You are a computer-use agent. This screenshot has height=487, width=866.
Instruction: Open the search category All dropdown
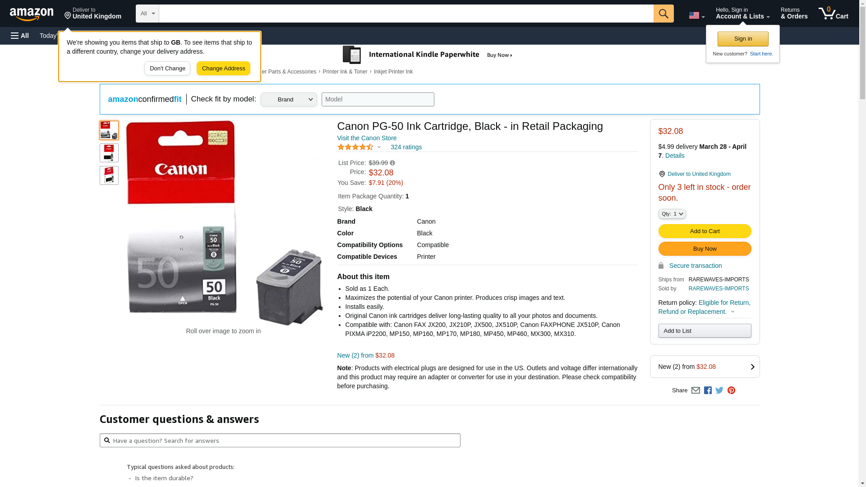tap(147, 14)
